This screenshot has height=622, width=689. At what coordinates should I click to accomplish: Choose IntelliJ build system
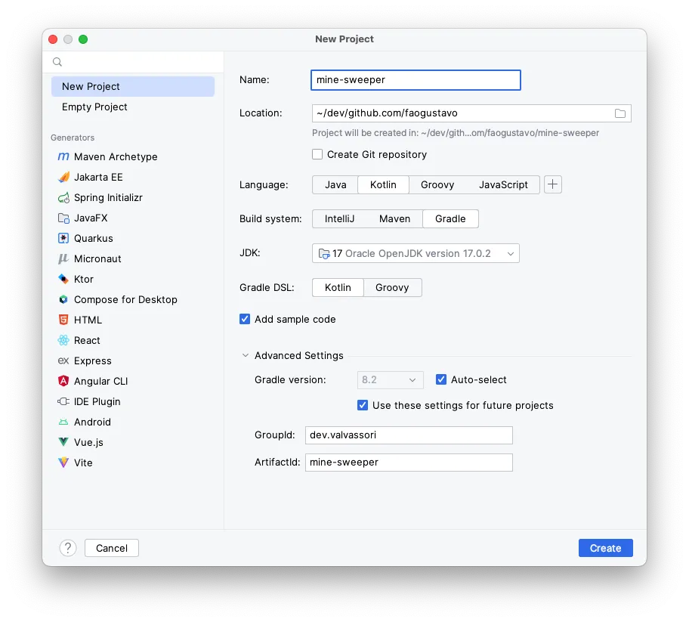tap(339, 219)
